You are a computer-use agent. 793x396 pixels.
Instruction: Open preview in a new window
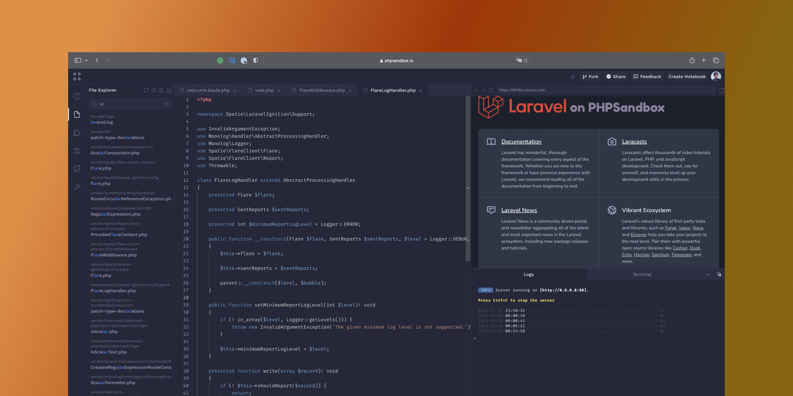click(x=722, y=90)
